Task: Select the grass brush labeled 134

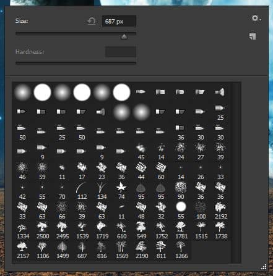Action: click(102, 191)
